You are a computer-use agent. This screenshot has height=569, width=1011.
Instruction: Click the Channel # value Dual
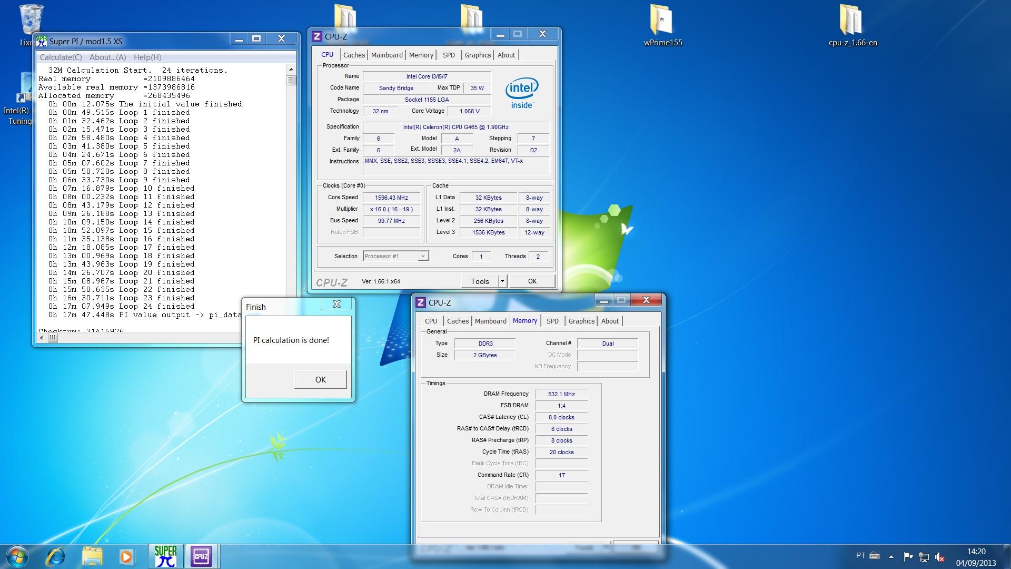coord(608,344)
